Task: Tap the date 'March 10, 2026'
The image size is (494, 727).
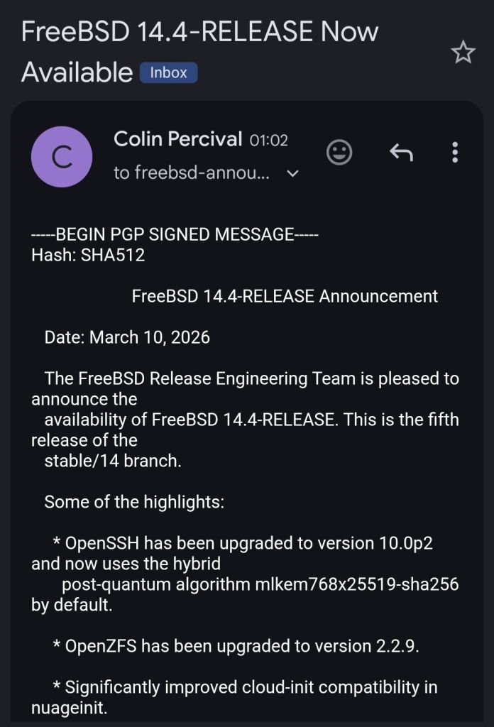Action: [149, 337]
